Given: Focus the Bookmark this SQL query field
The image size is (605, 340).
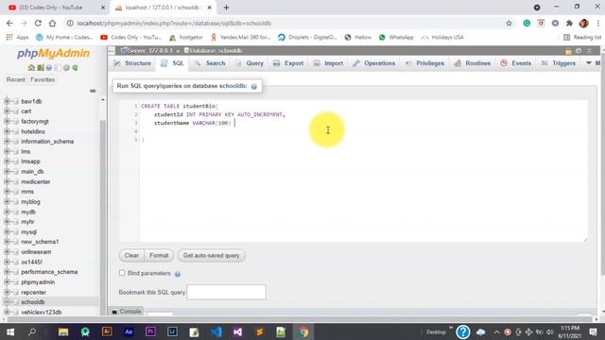Looking at the screenshot, I should pyautogui.click(x=227, y=292).
